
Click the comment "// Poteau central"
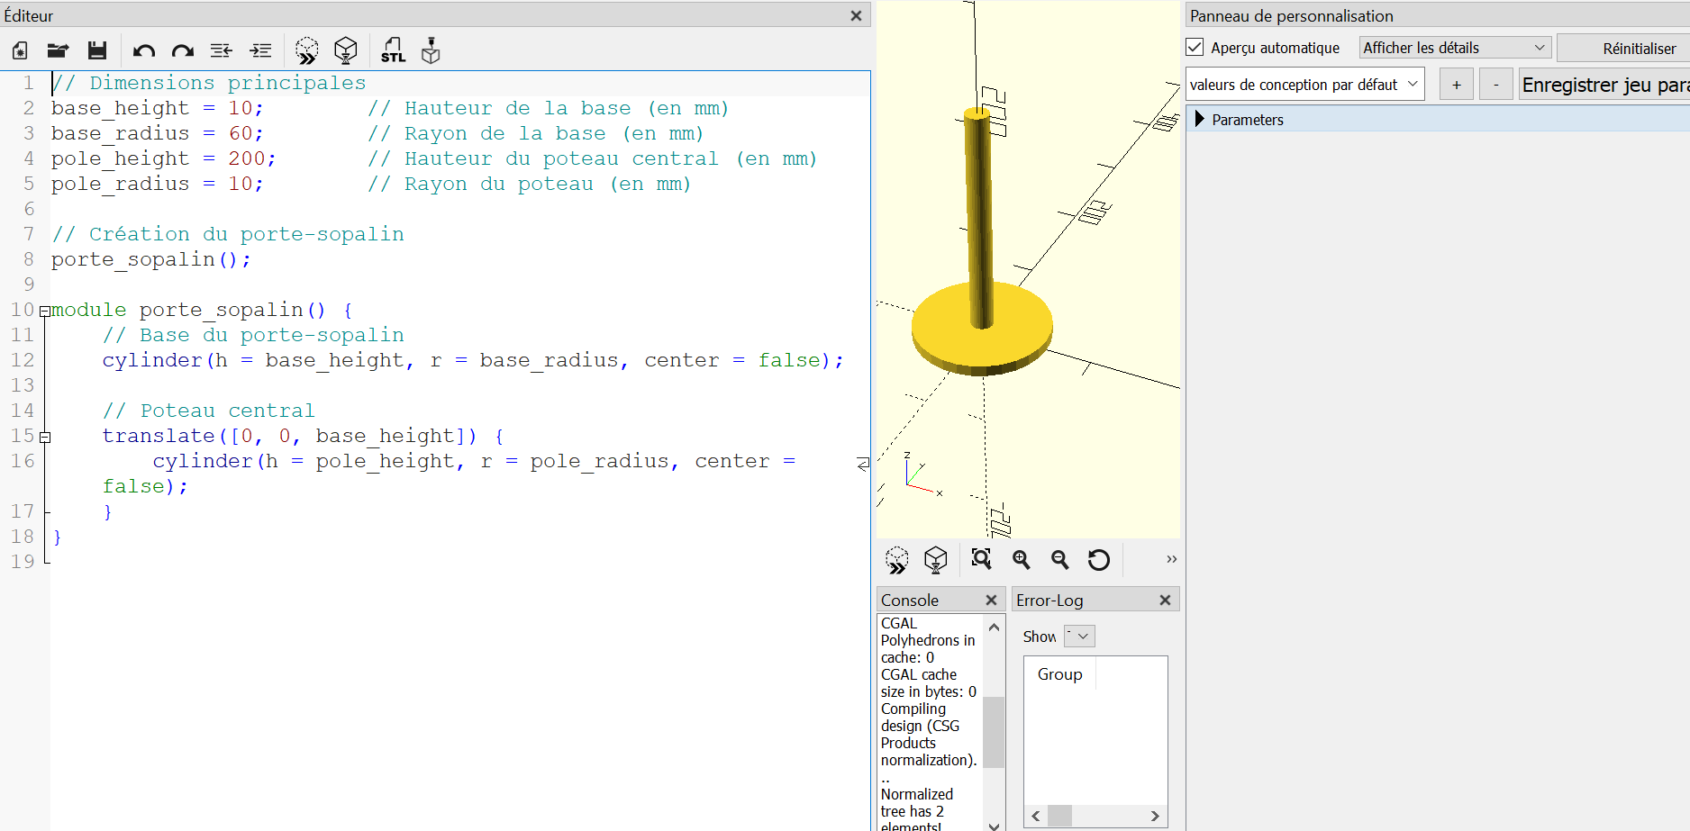[209, 411]
